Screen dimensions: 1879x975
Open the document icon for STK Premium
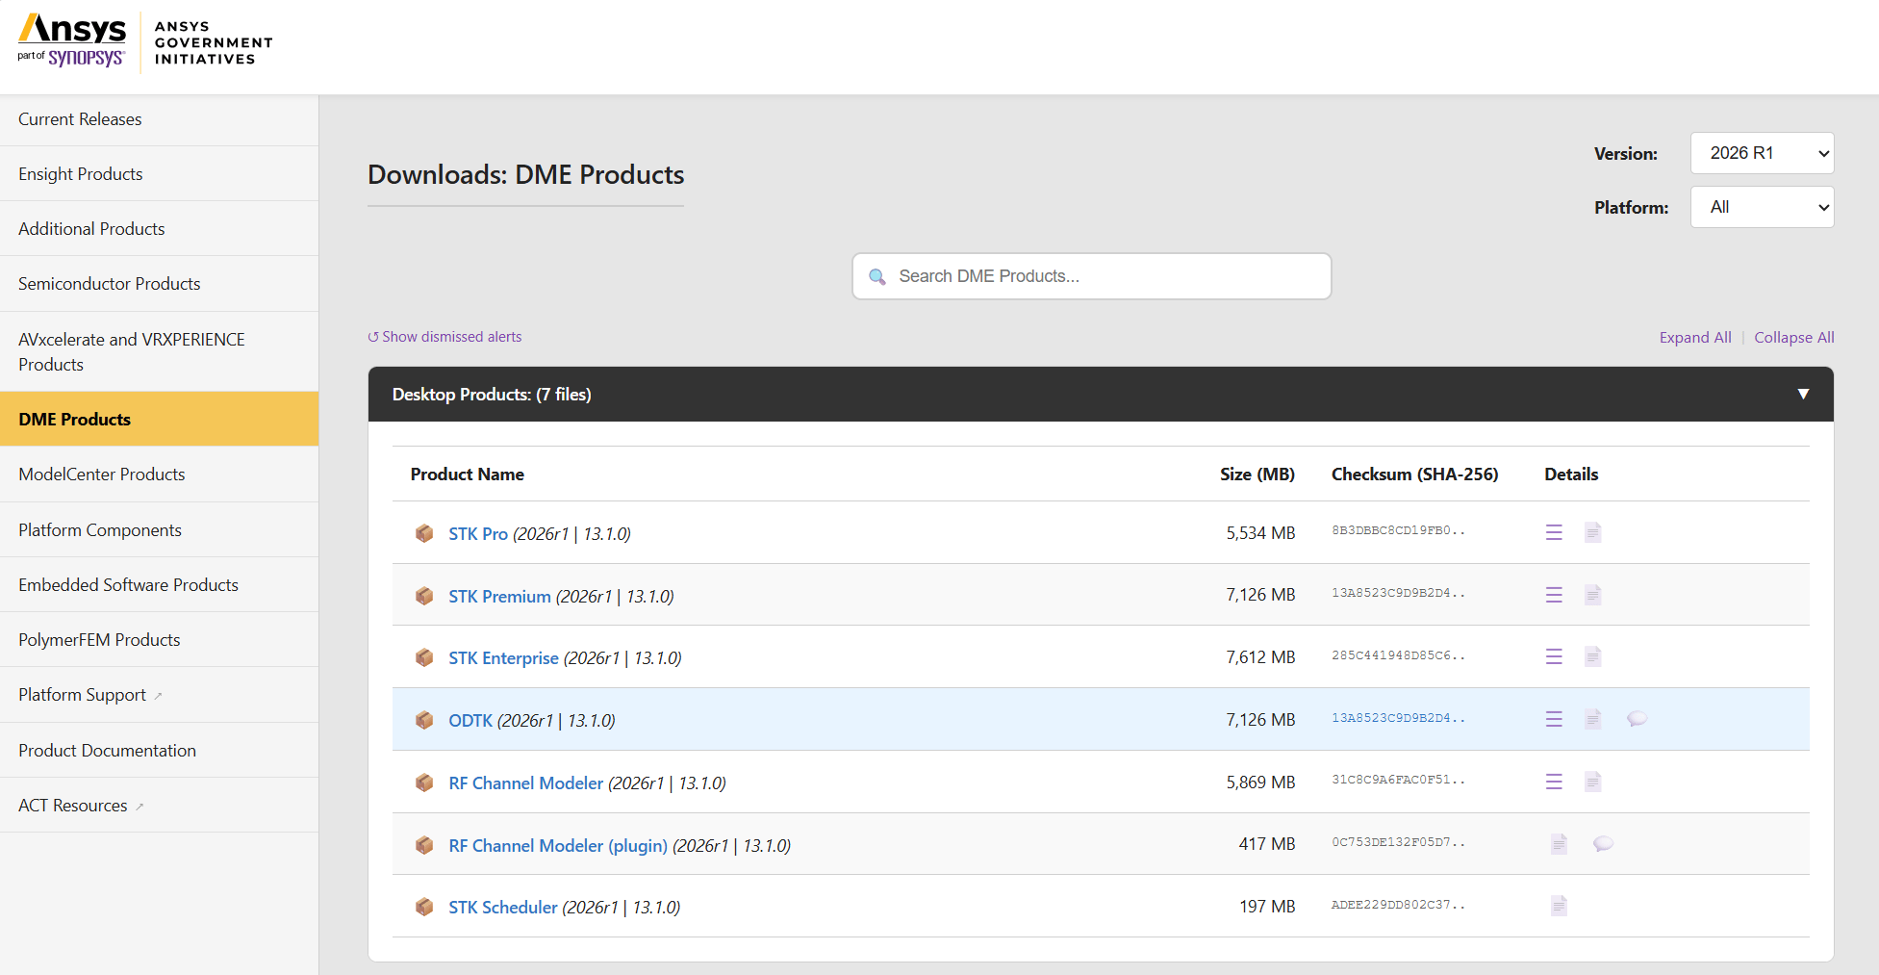tap(1593, 595)
